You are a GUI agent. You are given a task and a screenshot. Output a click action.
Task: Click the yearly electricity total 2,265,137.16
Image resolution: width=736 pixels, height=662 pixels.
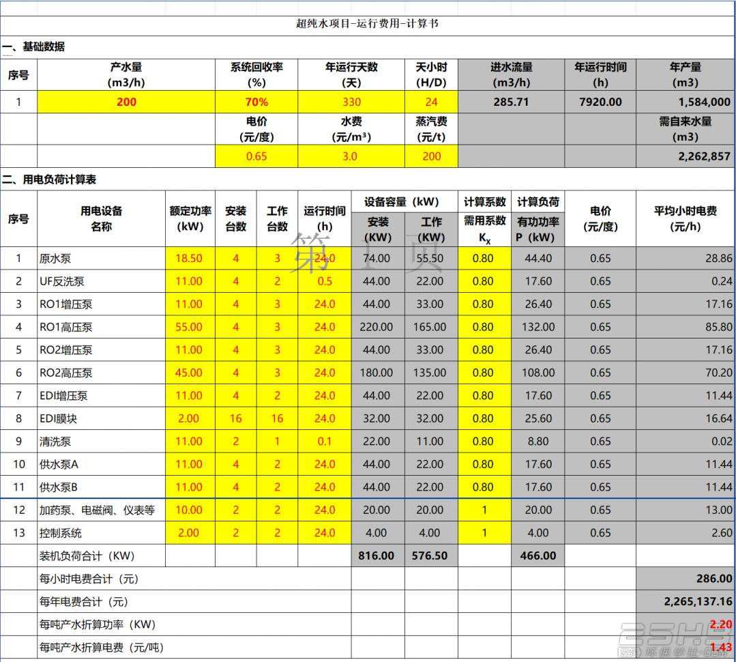(686, 601)
